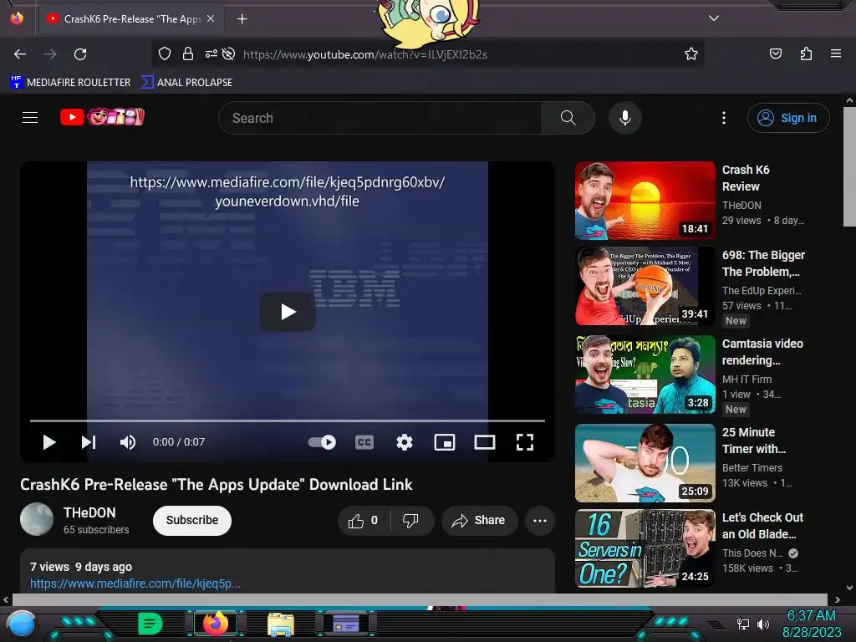Open system tray volume icon

763,624
